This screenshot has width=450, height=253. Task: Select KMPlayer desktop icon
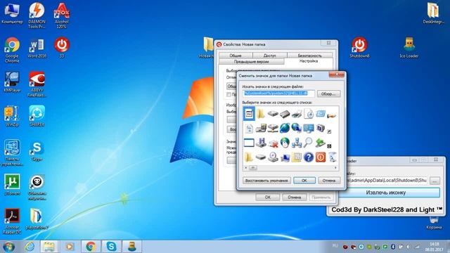tap(12, 82)
